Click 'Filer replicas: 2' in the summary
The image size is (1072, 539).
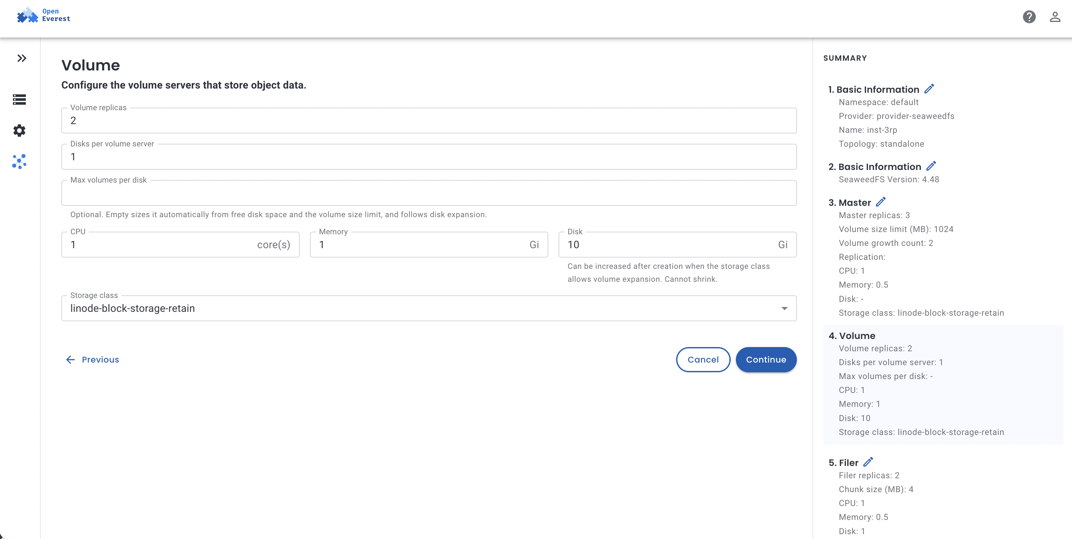point(869,475)
